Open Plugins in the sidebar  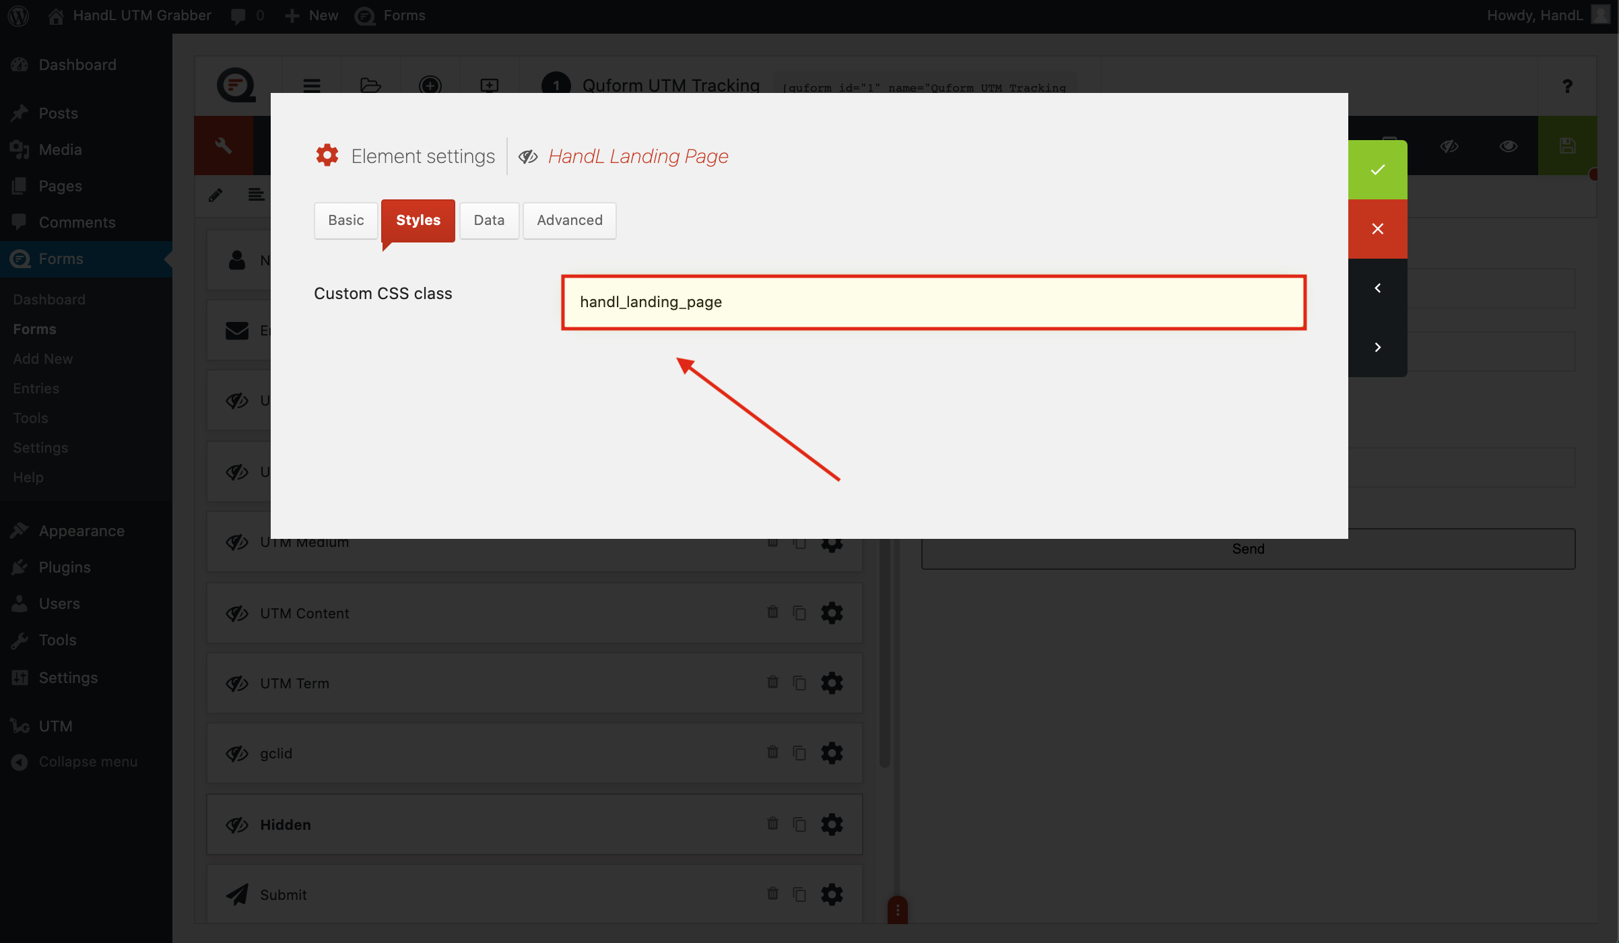(x=86, y=567)
